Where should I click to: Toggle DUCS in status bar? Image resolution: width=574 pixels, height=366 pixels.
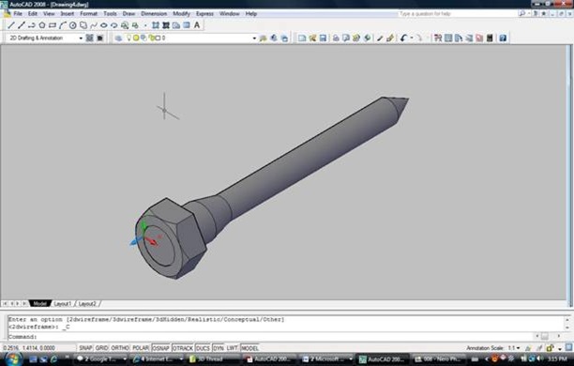point(203,347)
